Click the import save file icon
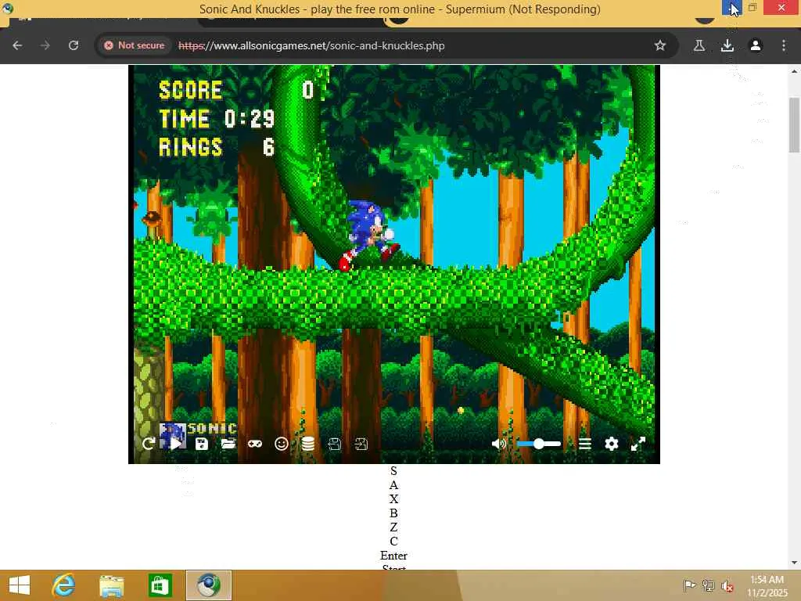This screenshot has height=601, width=801. click(x=361, y=444)
